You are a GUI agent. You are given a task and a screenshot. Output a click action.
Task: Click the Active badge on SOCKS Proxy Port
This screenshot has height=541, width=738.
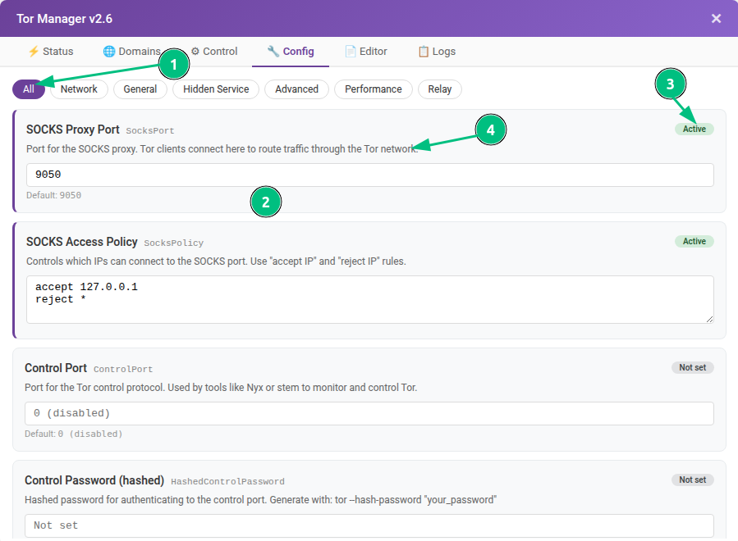(694, 129)
